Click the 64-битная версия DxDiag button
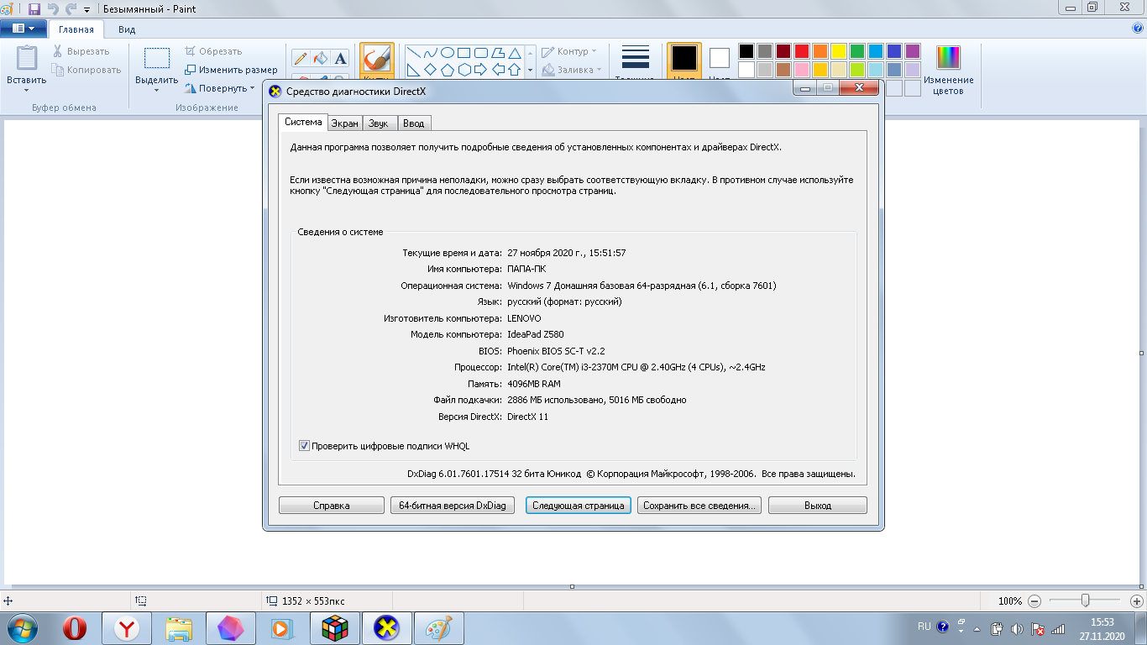Screen dimensions: 1147x645 tap(453, 506)
